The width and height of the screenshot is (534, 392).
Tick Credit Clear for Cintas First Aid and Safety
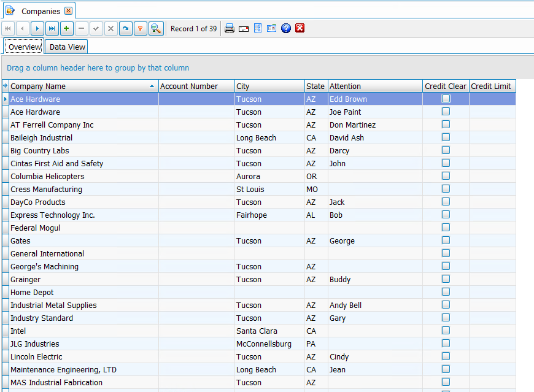click(x=446, y=163)
